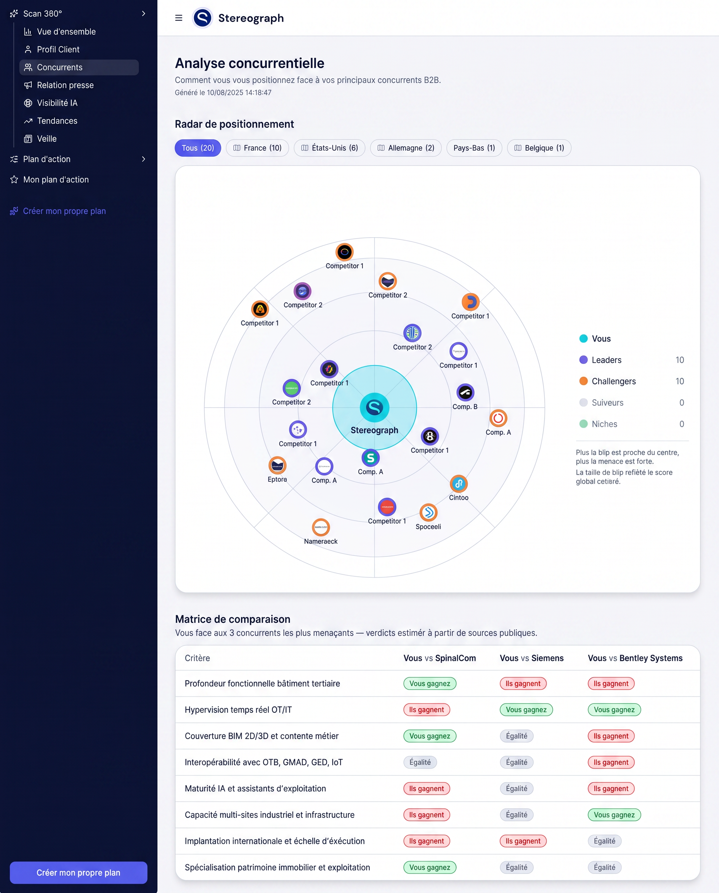This screenshot has height=893, width=719.
Task: Click Hypervision temps réel OT/IT row label
Action: (238, 710)
